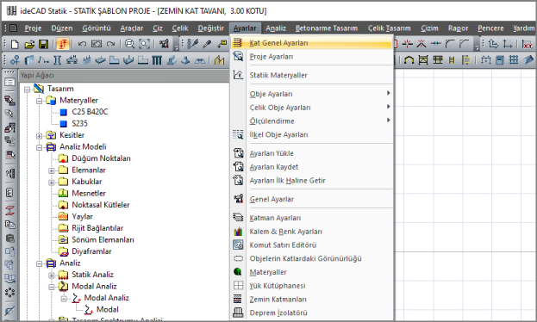Click the New document toolbar icon
This screenshot has height=322, width=537.
coord(15,44)
